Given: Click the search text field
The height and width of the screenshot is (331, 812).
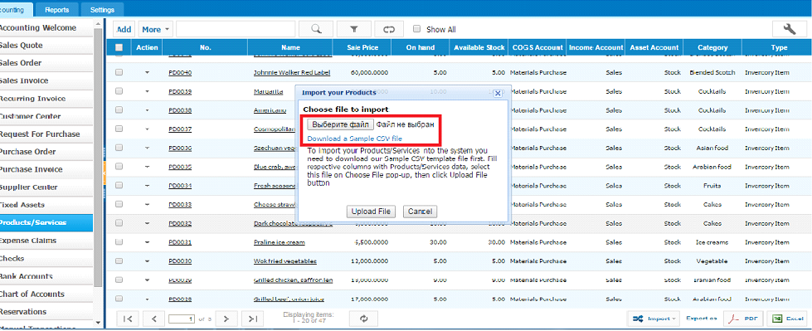Looking at the screenshot, I should pos(236,30).
